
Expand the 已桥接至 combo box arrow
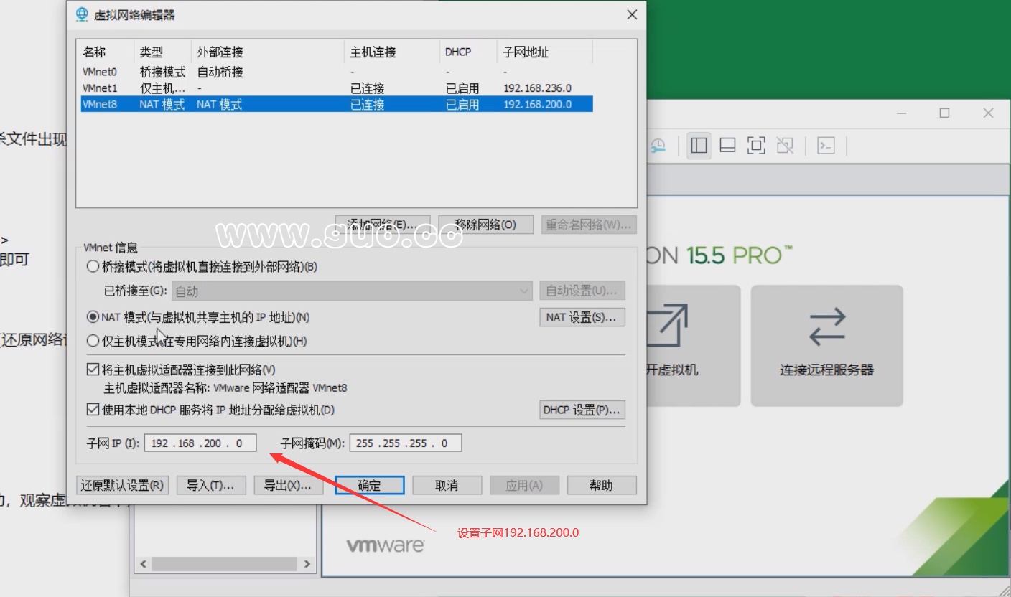523,290
